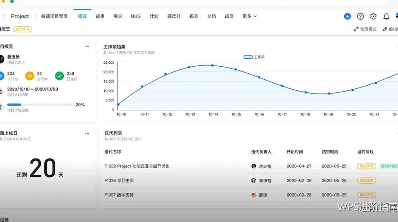Click the edit pencil icon
This screenshot has width=398, height=222.
pyautogui.click(x=385, y=29)
